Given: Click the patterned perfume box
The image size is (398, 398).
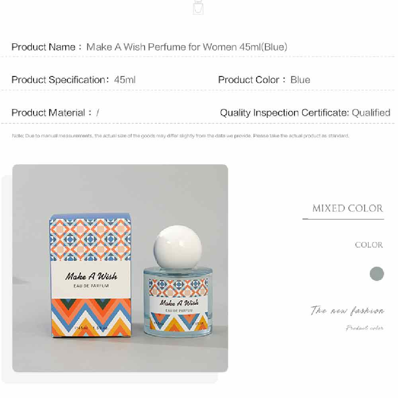Looking at the screenshot, I should coord(91,275).
